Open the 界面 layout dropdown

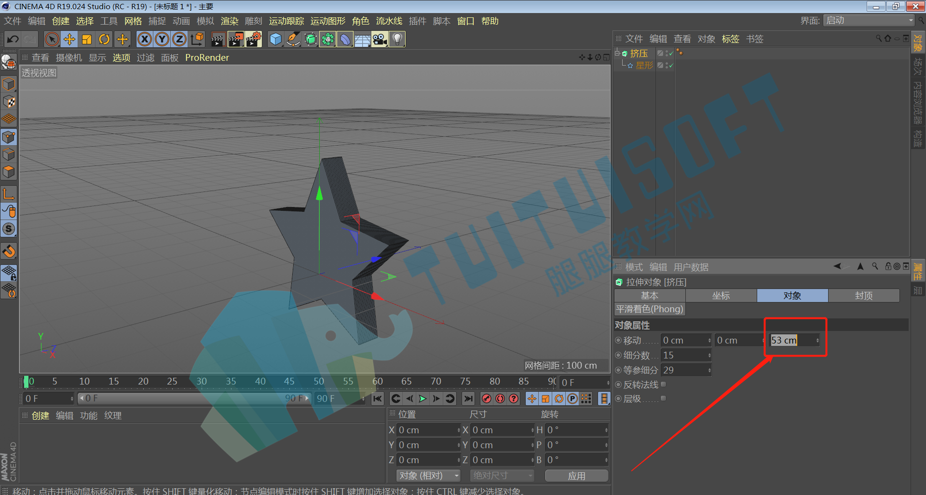click(x=869, y=20)
